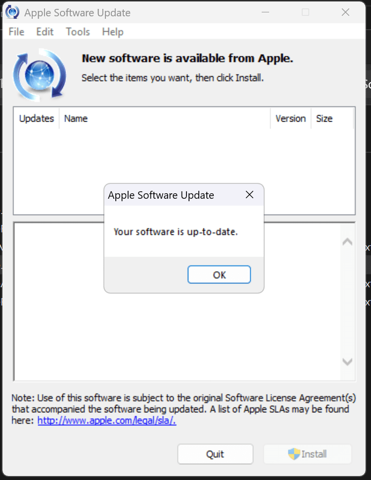Click the Apple Software Update title bar icon
This screenshot has width=371, height=480.
point(12,12)
